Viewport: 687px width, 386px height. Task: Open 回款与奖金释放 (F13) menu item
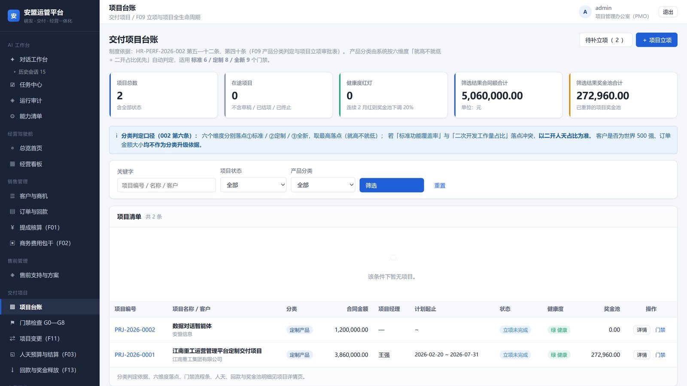coord(50,370)
